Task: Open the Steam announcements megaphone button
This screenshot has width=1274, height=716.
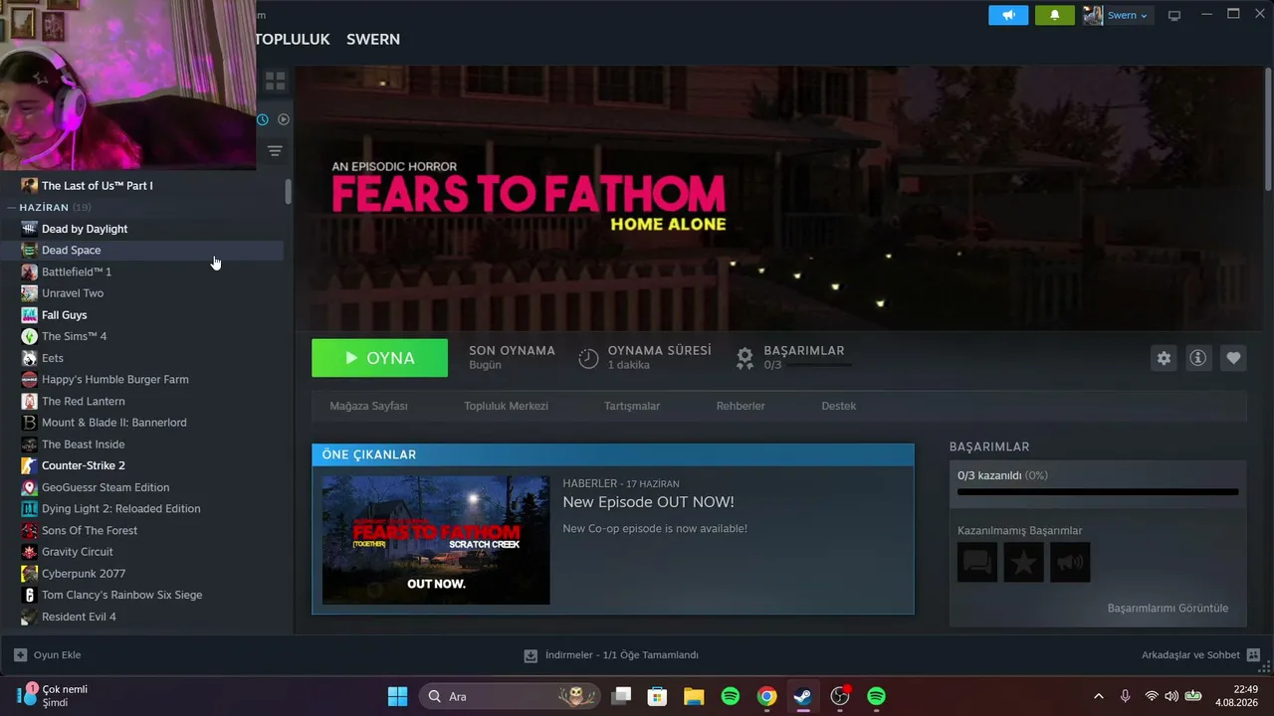Action: 1008,15
